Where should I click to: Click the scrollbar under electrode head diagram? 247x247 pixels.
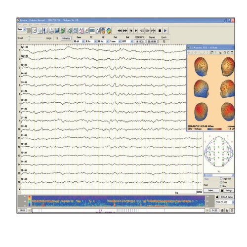click(219, 175)
